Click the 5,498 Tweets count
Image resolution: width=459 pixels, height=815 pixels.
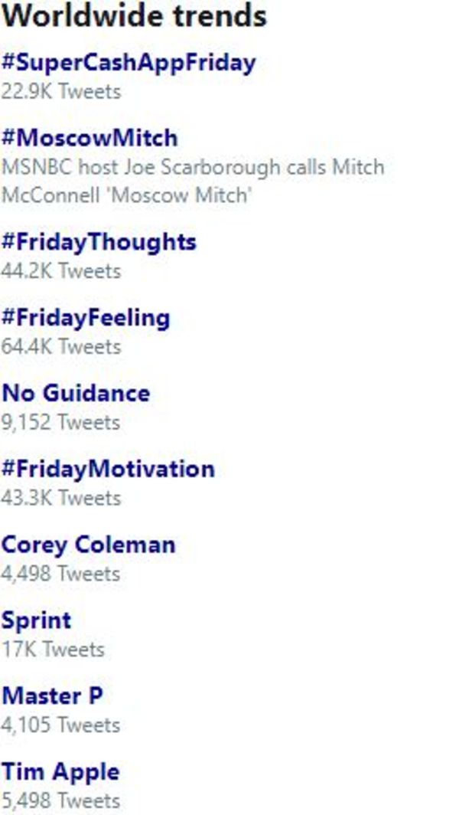pos(60,801)
